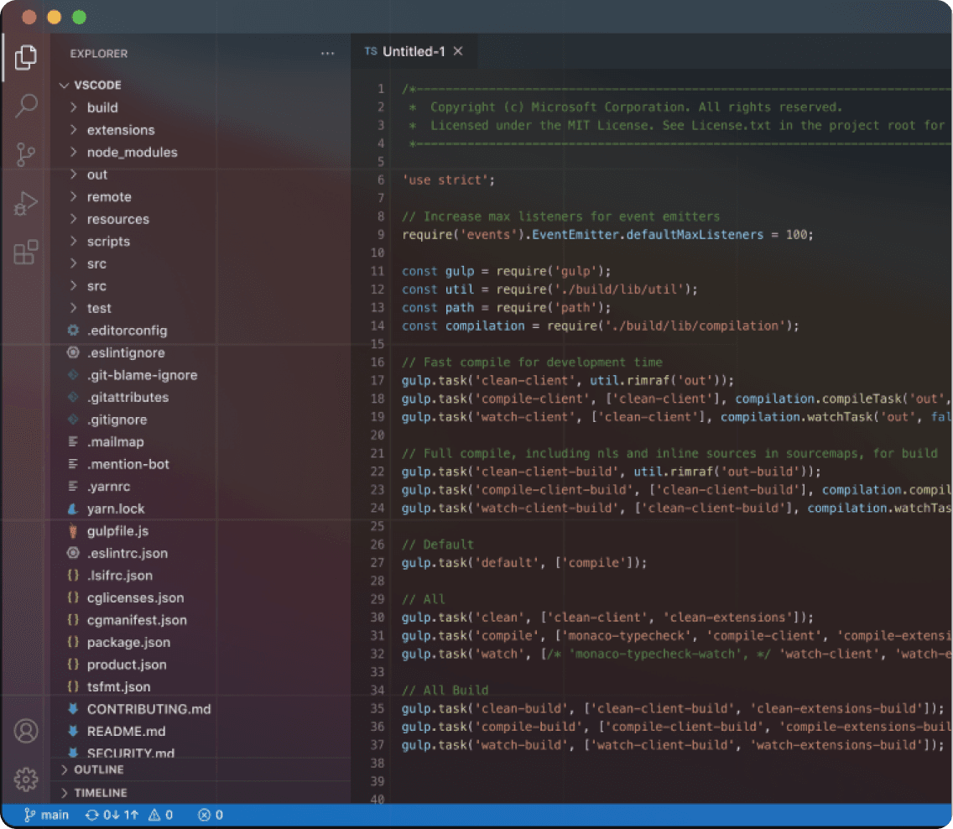Open the Search view icon
The width and height of the screenshot is (953, 829).
25,106
